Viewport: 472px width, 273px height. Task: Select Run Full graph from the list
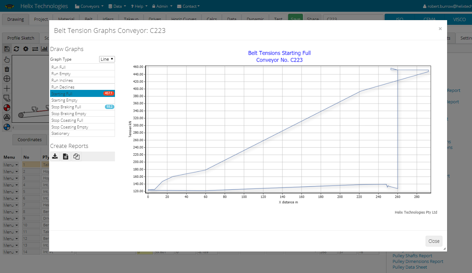point(82,67)
